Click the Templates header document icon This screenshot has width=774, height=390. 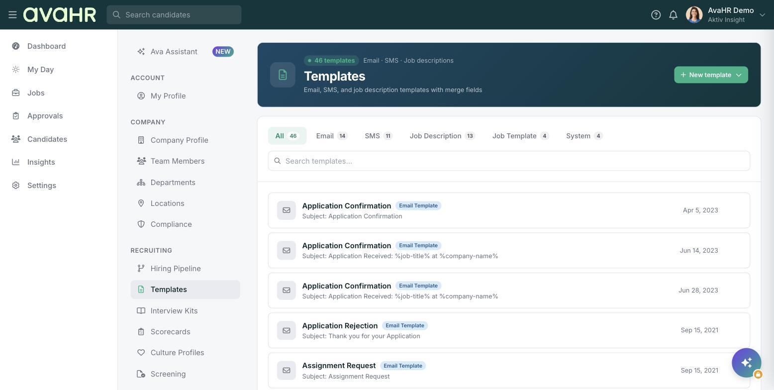[x=283, y=75]
